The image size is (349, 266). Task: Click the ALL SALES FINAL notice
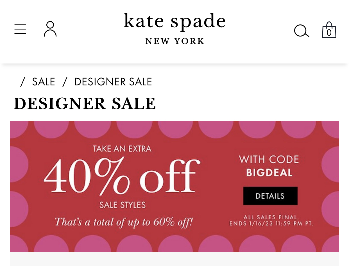coord(271,217)
